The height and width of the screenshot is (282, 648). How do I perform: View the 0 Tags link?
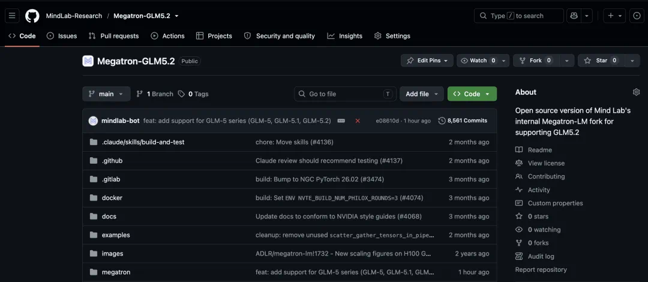click(x=193, y=94)
